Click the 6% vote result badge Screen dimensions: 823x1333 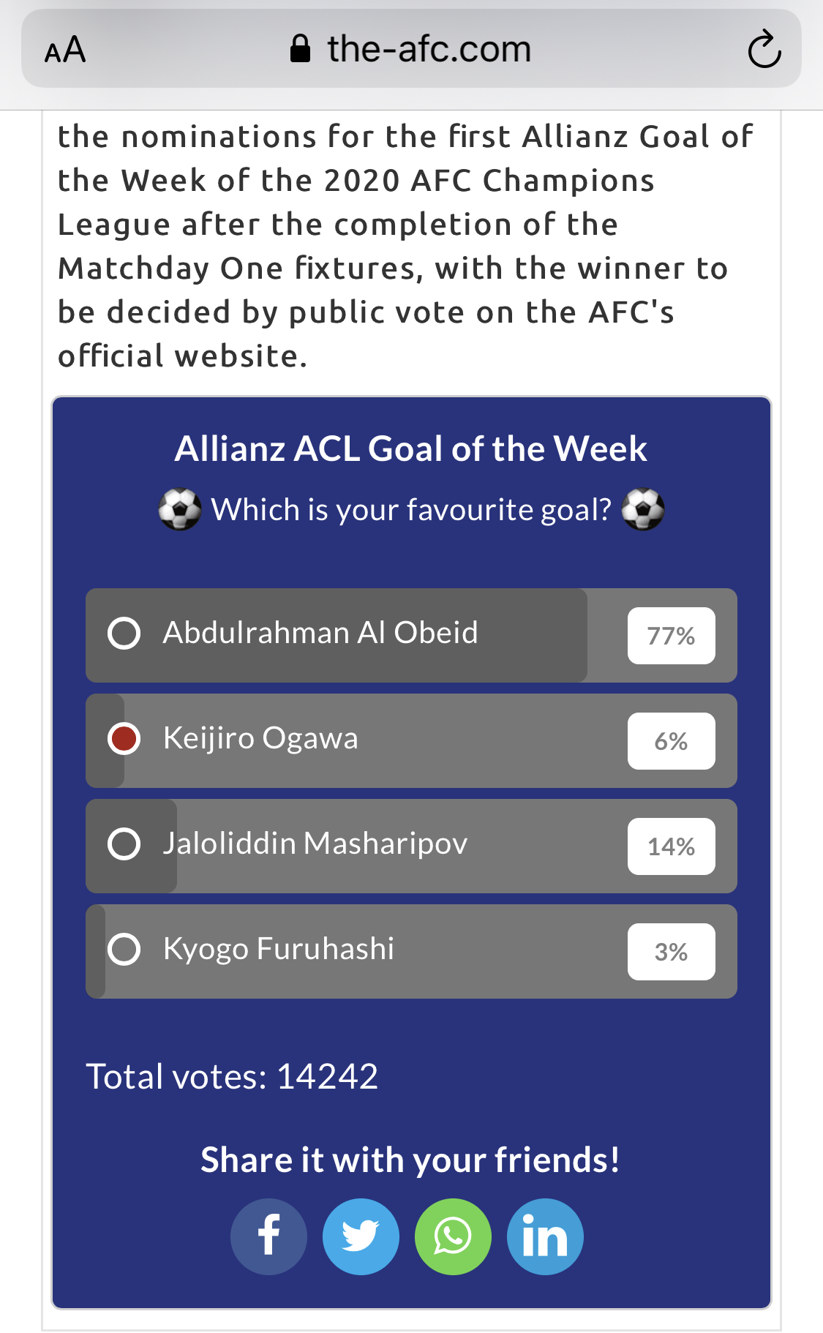click(x=671, y=741)
